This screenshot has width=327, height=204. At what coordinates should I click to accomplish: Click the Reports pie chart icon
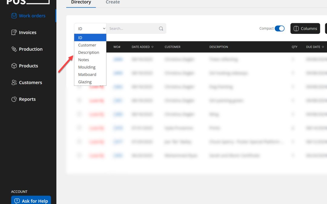click(x=14, y=99)
